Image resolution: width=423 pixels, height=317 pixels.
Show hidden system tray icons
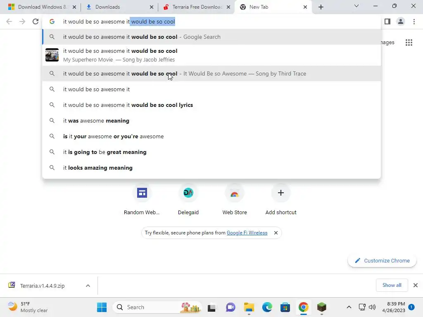349,307
